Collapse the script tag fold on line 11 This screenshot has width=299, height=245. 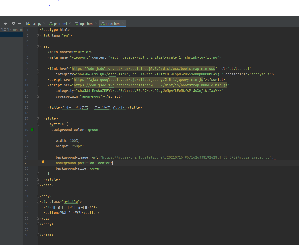click(x=38, y=85)
